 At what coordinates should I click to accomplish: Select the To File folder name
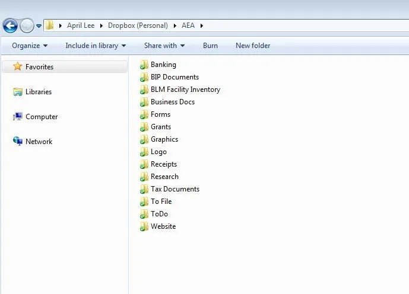[161, 202]
